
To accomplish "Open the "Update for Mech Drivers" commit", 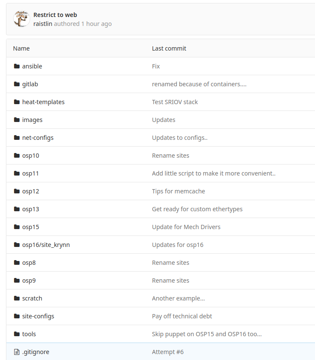I will [x=186, y=227].
